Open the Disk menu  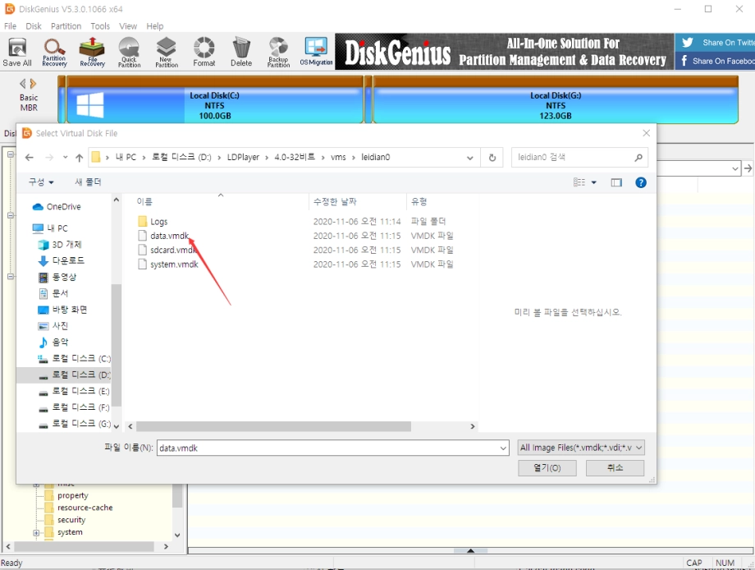tap(34, 26)
